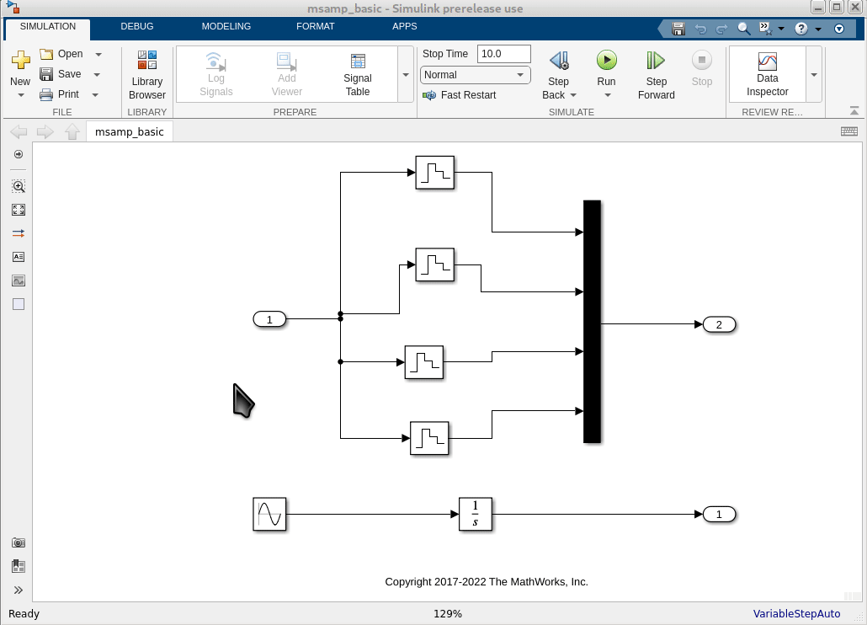The image size is (867, 625).
Task: Navigate back with the left arrow
Action: (x=19, y=131)
